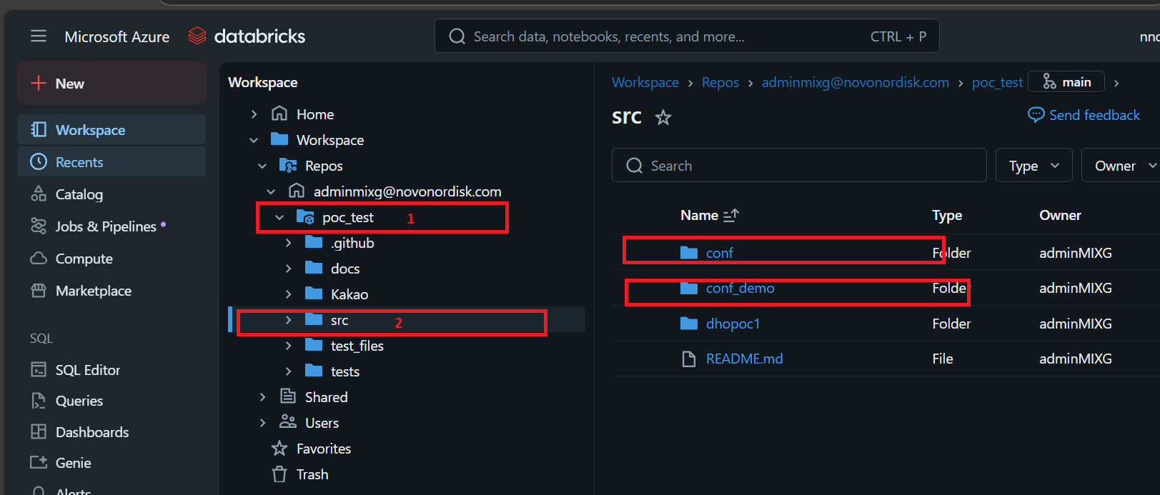Expand the test_files folder node

click(288, 346)
